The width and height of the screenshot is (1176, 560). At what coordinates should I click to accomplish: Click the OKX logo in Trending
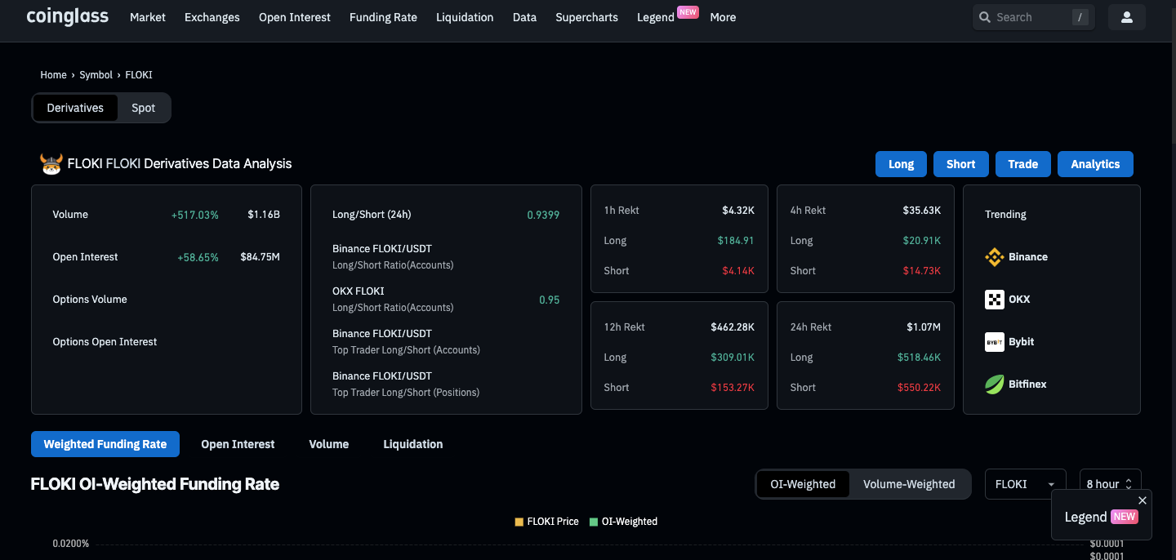point(994,300)
